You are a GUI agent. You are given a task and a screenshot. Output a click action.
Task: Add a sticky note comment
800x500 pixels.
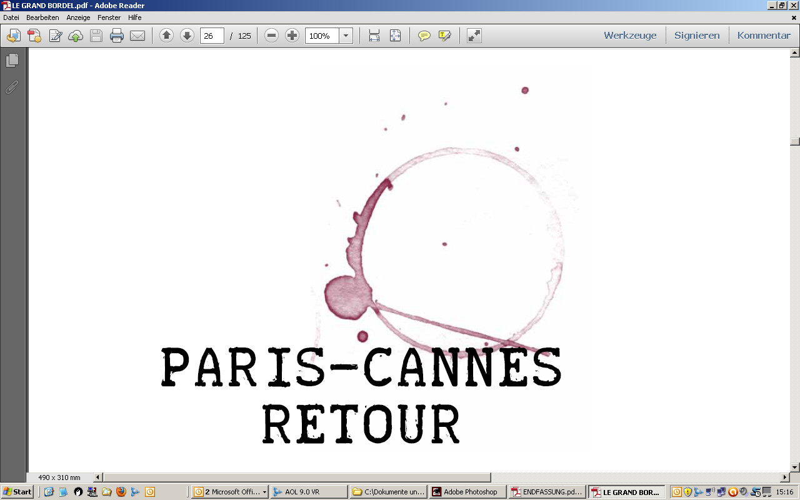(424, 36)
